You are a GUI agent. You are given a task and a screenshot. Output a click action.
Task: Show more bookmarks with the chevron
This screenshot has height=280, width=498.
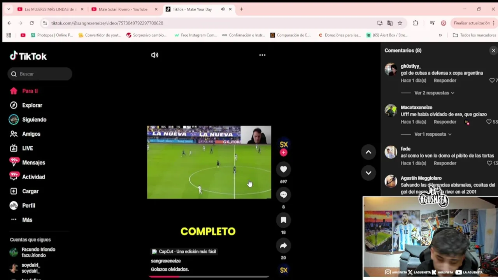440,35
